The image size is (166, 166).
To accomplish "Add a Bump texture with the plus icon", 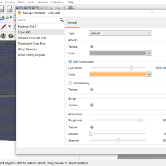I will pyautogui.click(x=92, y=105).
